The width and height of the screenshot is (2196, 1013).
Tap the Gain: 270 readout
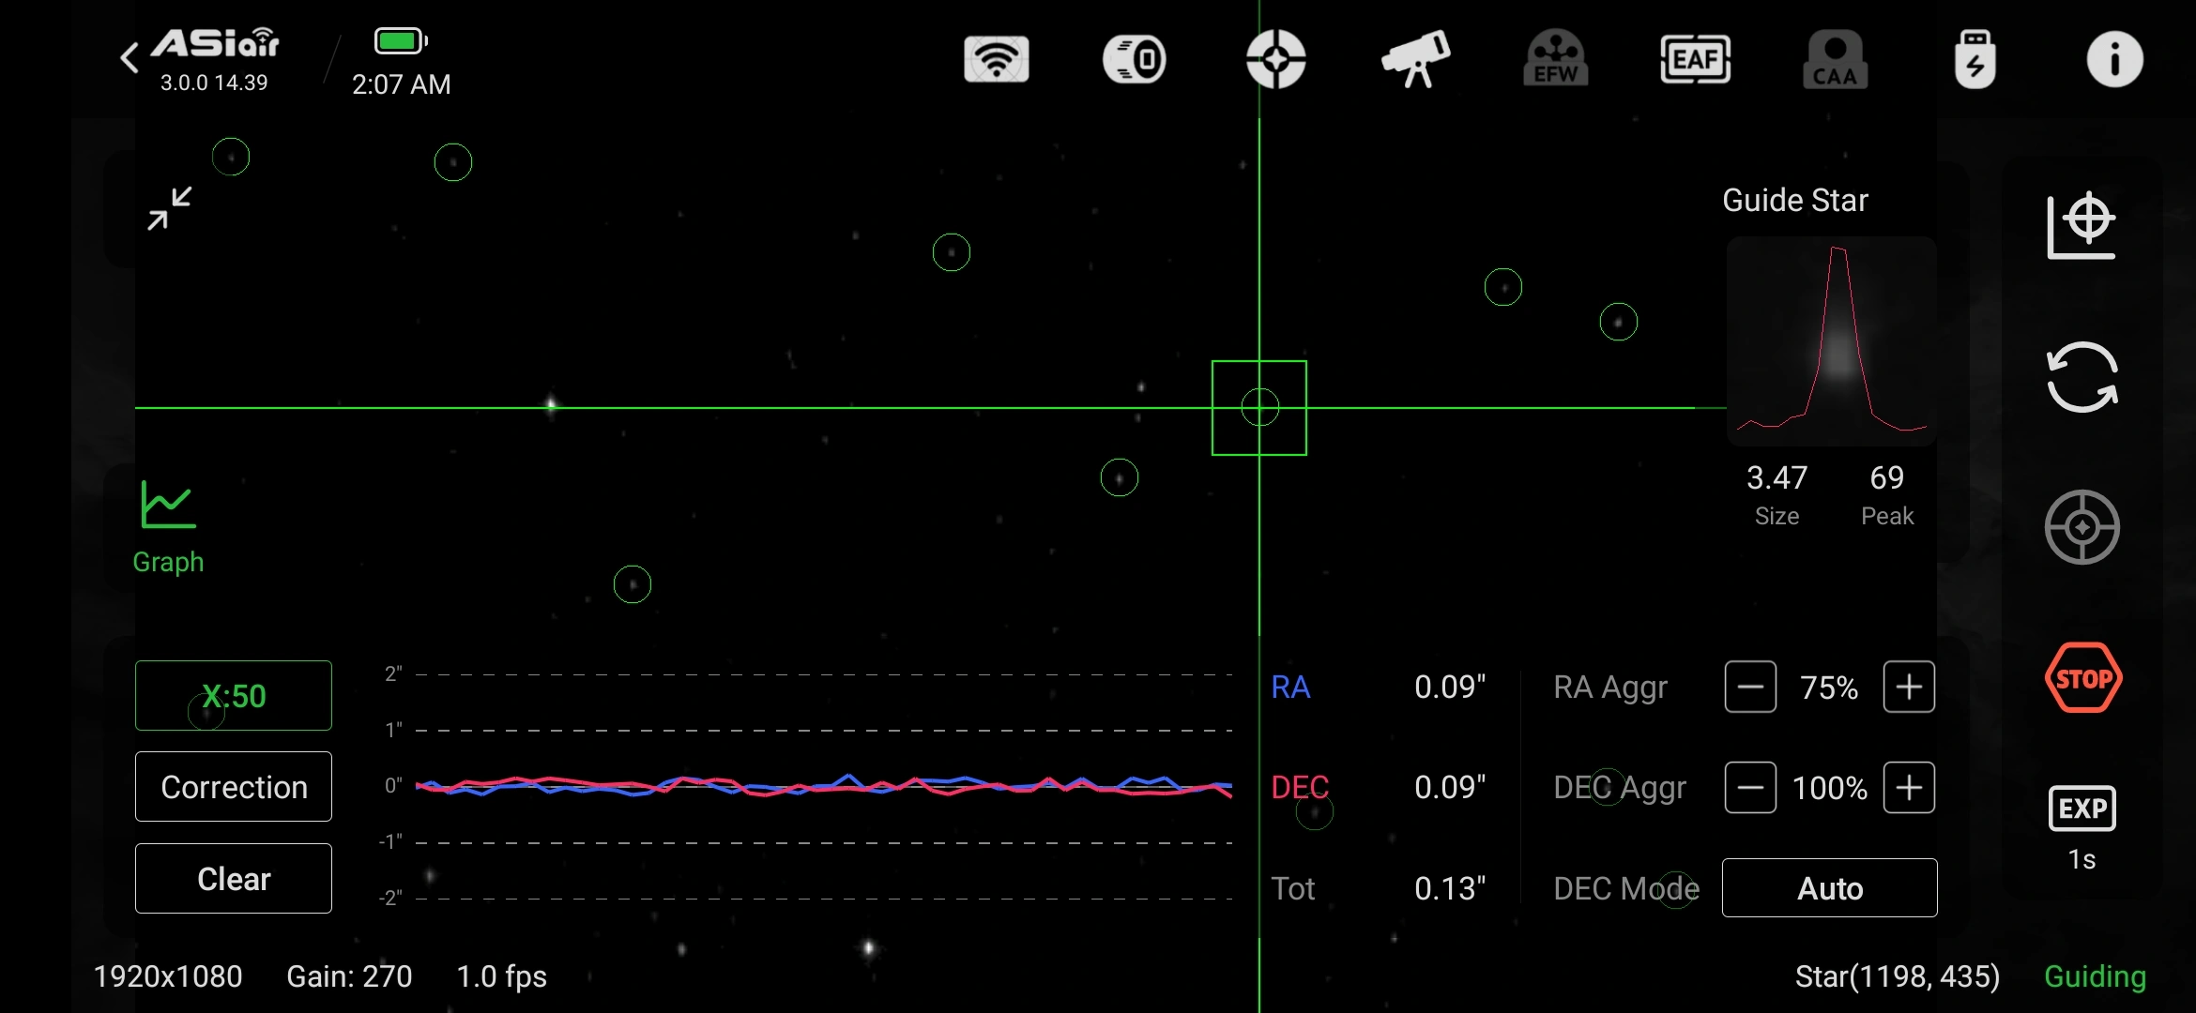(x=349, y=976)
